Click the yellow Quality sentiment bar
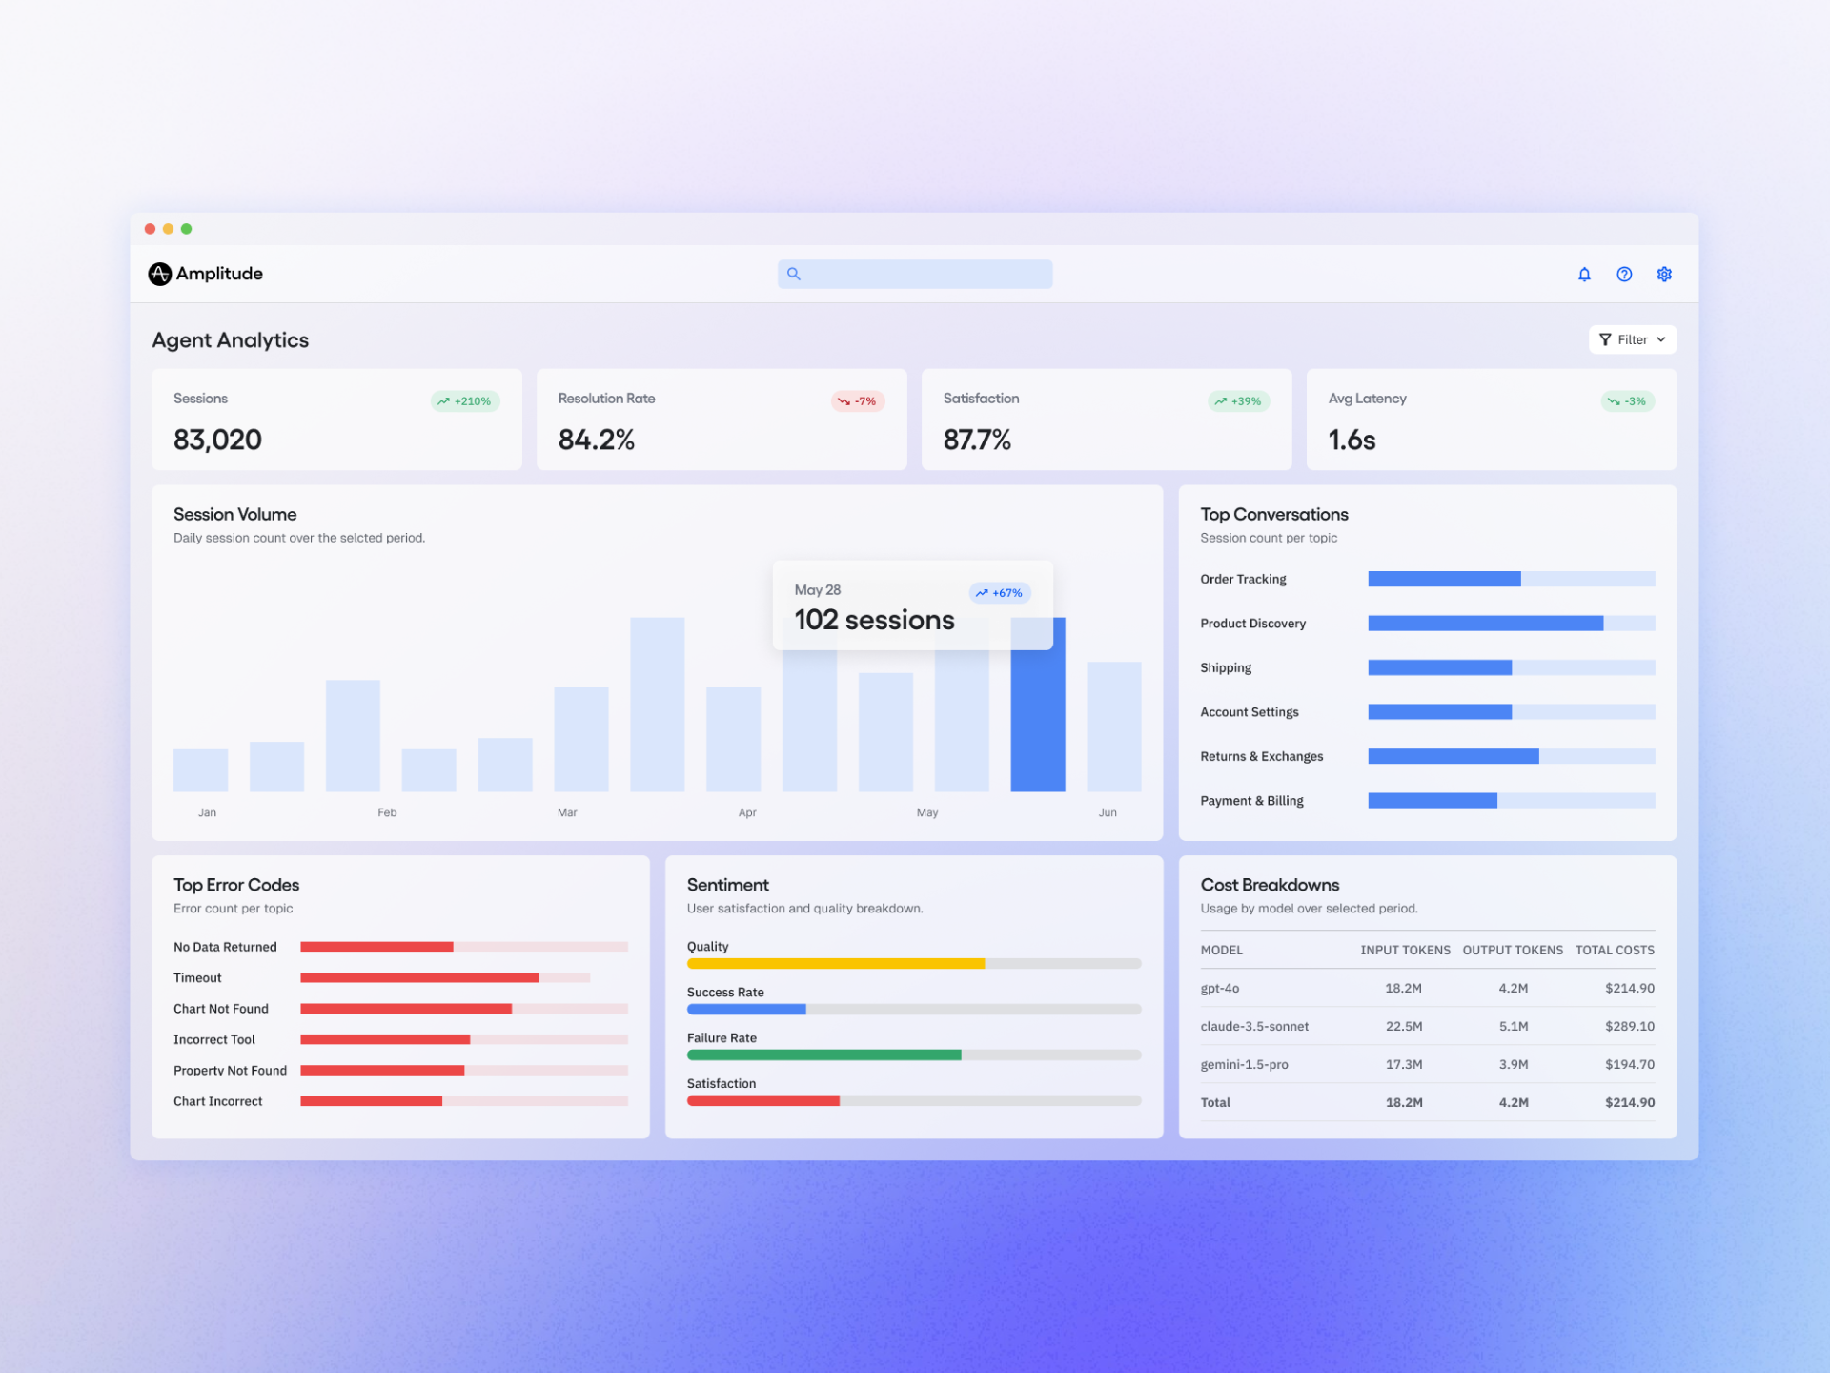1830x1373 pixels. point(836,964)
